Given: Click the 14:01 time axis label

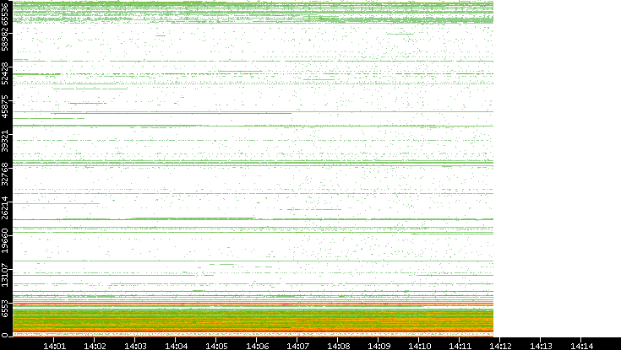Looking at the screenshot, I should (x=54, y=345).
